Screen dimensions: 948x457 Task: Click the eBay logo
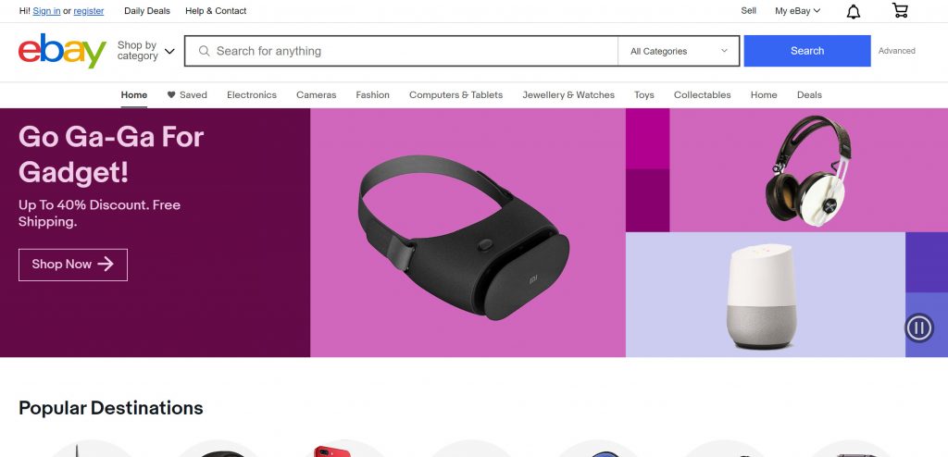(x=62, y=51)
